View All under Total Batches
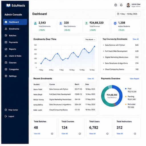This screenshot has width=146, height=146. 37,134
